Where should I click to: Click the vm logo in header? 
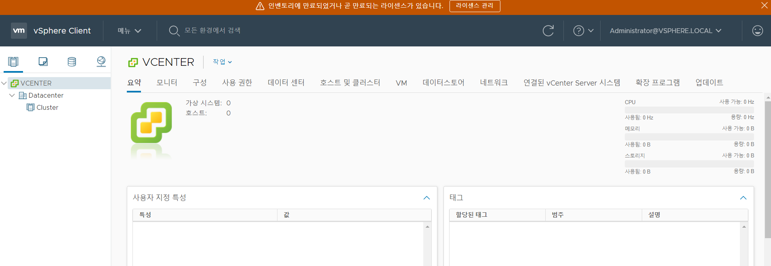pyautogui.click(x=19, y=31)
